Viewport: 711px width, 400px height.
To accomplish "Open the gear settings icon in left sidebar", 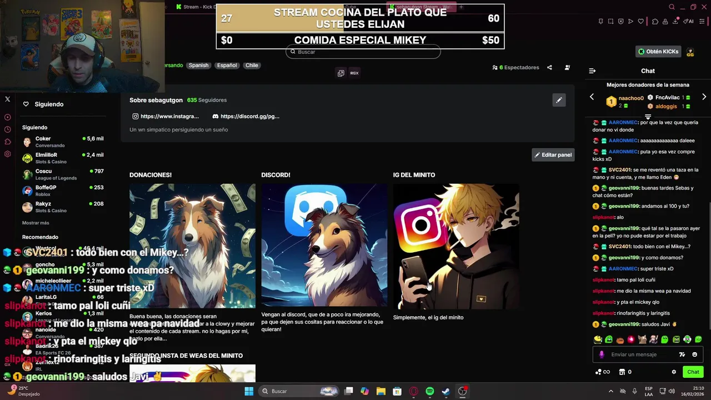I will point(8,154).
